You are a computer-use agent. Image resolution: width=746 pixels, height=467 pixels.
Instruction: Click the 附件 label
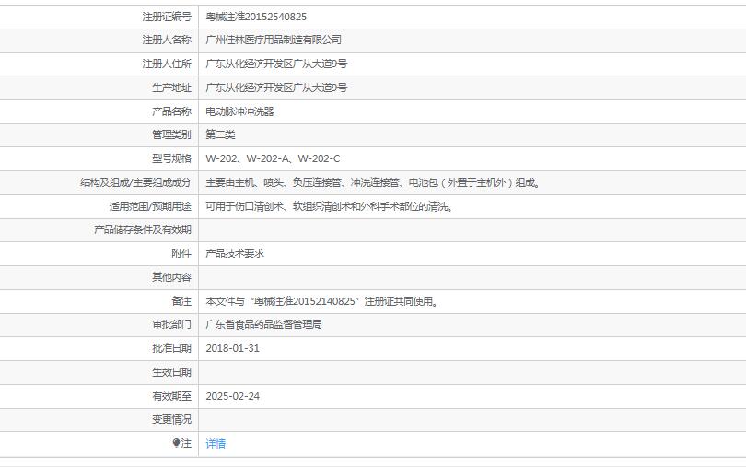point(181,253)
